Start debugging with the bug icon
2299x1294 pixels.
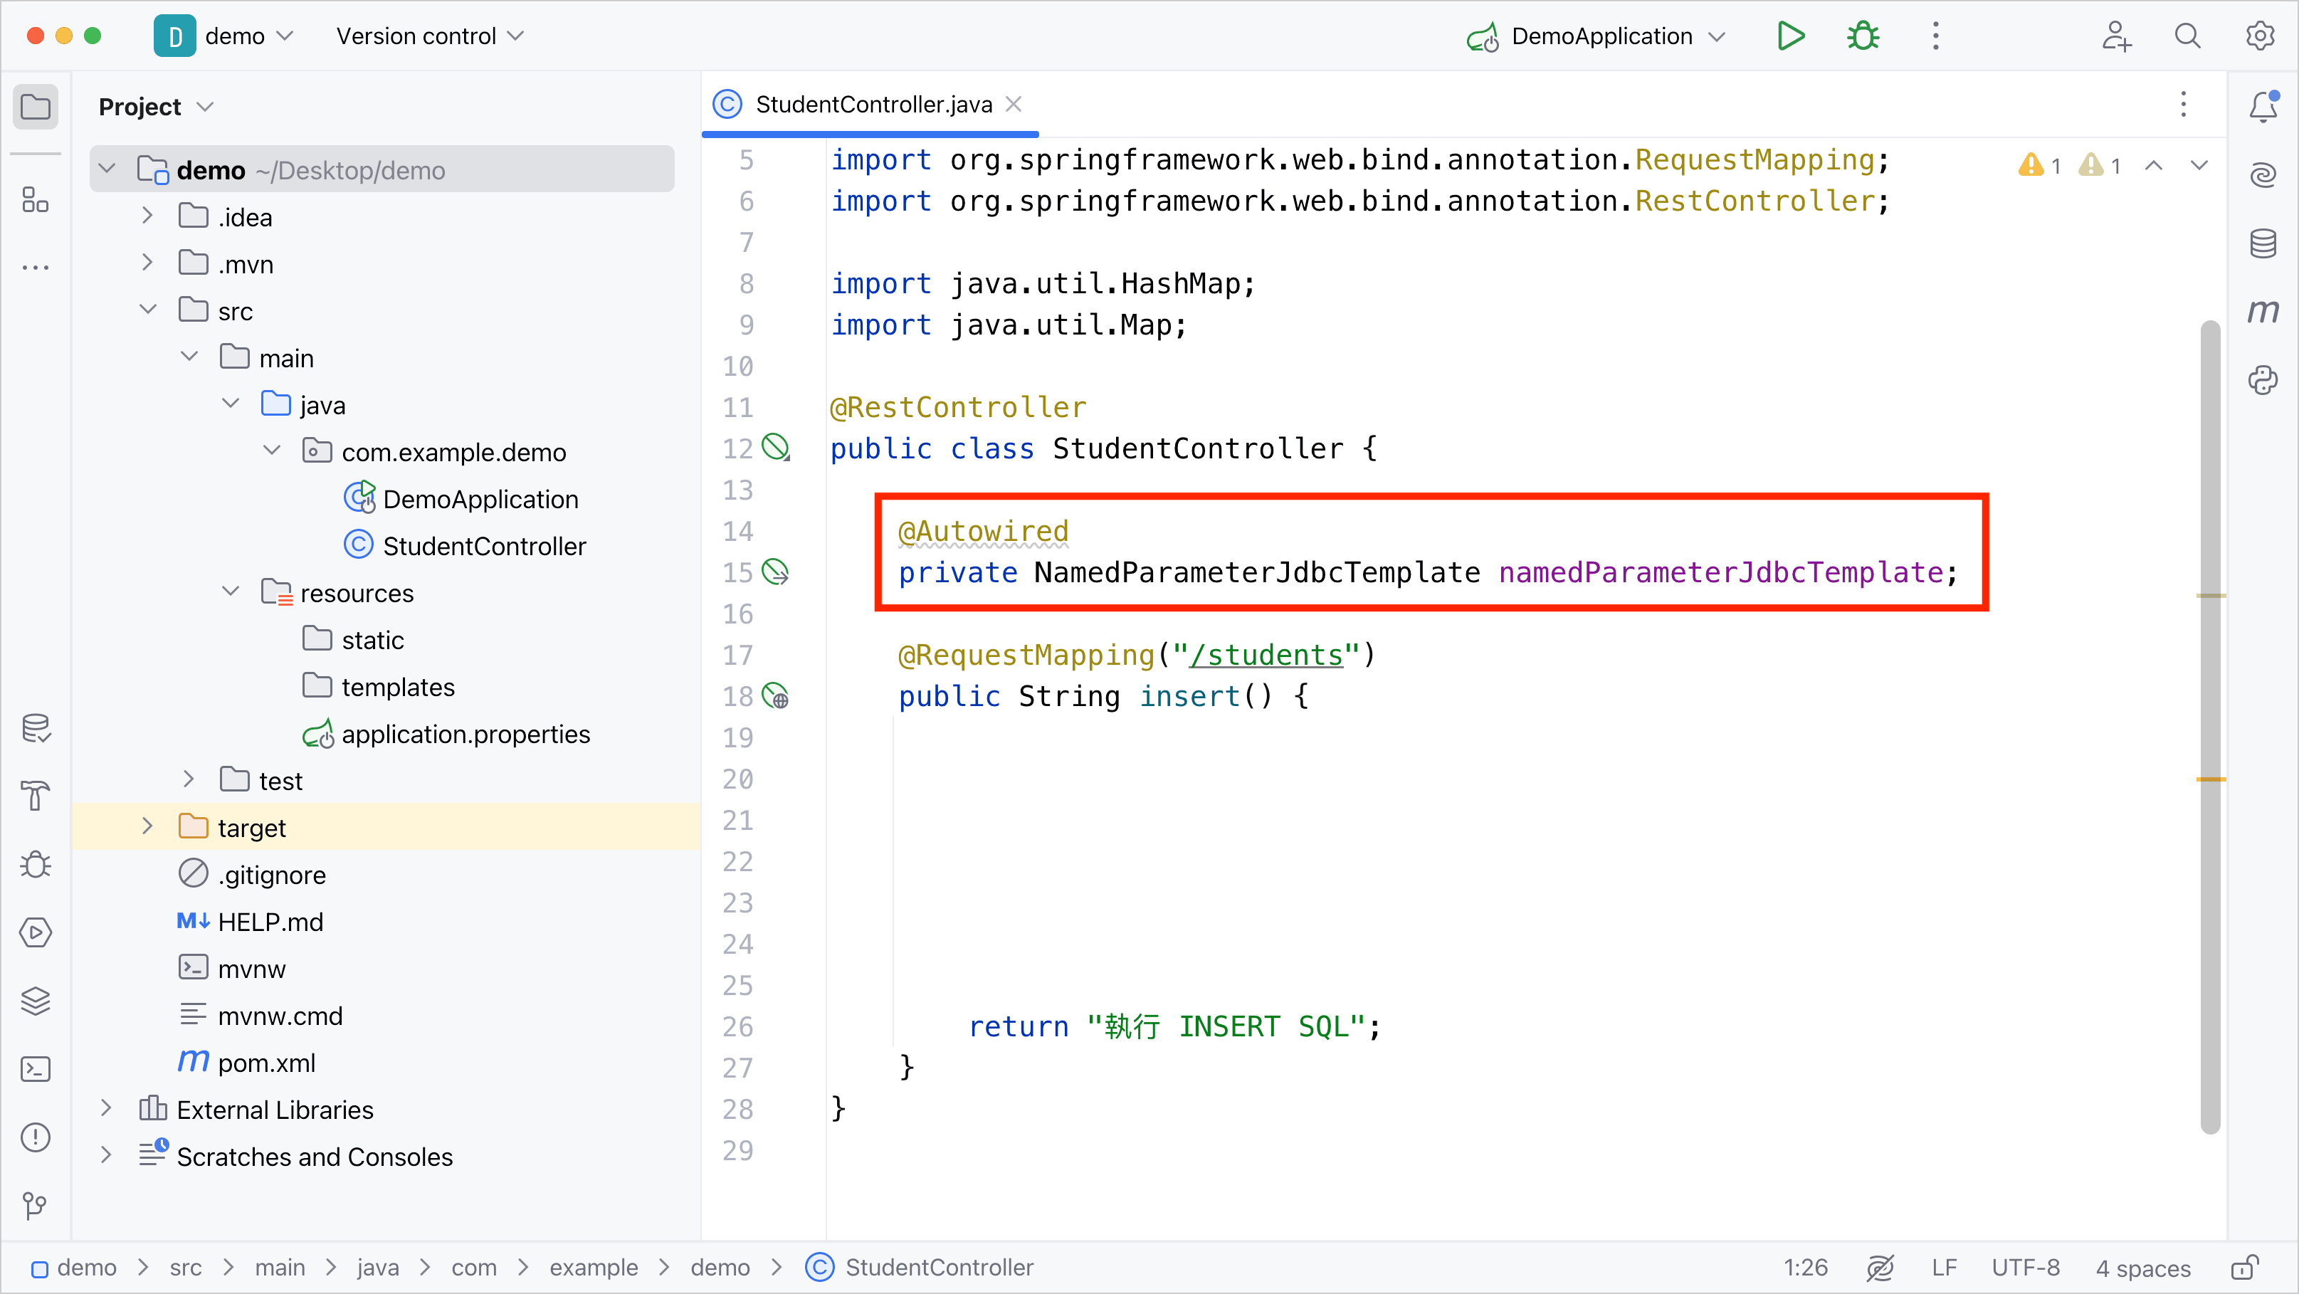(x=1863, y=36)
